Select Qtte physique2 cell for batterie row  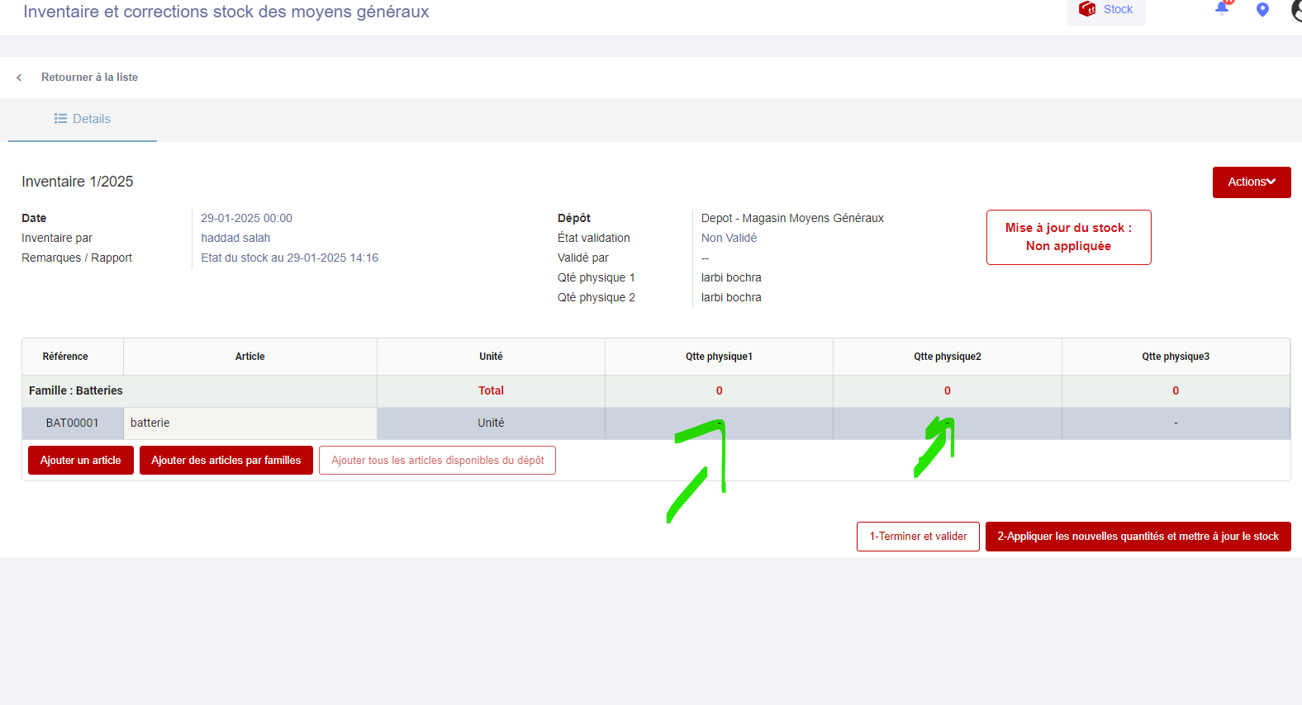tap(947, 423)
